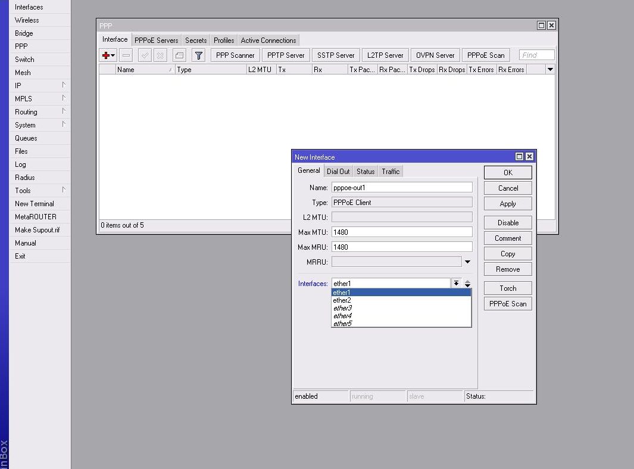Click the Max MRU input field
Screen dimensions: 634x469
click(402, 247)
